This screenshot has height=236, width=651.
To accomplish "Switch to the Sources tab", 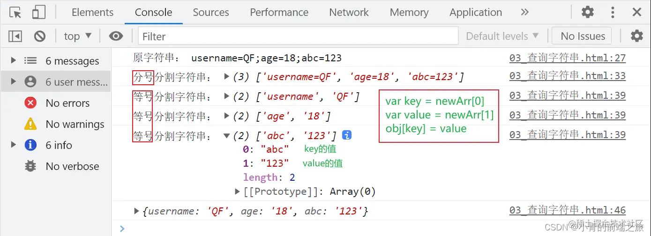I will tap(211, 12).
